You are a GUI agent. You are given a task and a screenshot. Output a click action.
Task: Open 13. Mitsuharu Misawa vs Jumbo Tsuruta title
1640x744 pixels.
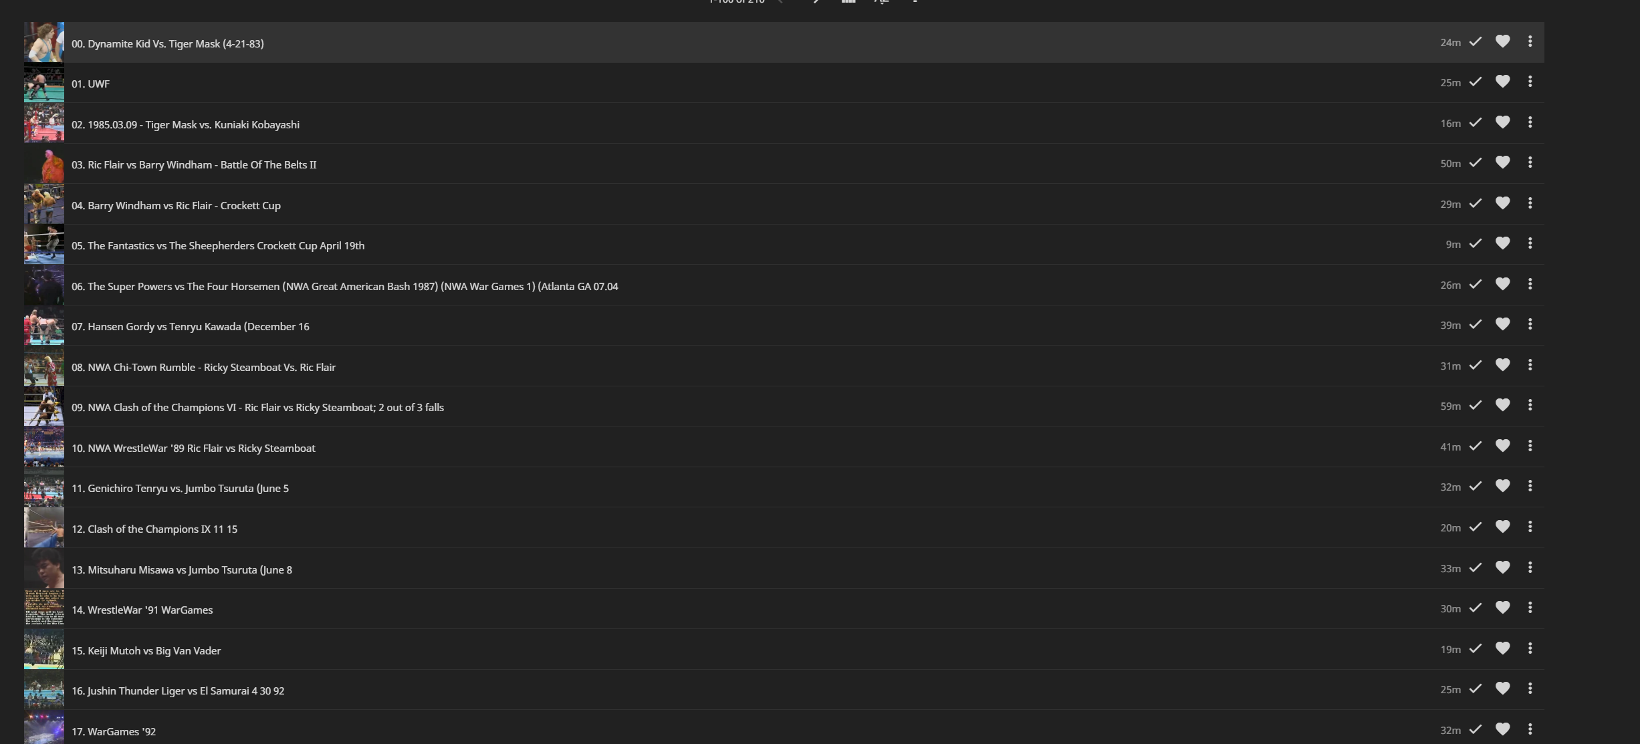coord(181,570)
